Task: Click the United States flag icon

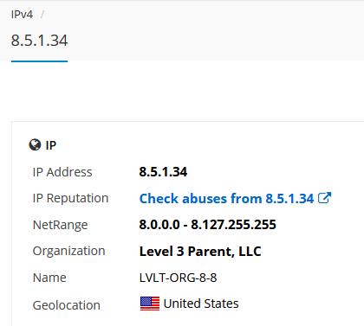Action: [x=150, y=304]
